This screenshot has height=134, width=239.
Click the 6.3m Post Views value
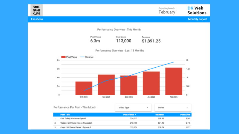click(95, 41)
